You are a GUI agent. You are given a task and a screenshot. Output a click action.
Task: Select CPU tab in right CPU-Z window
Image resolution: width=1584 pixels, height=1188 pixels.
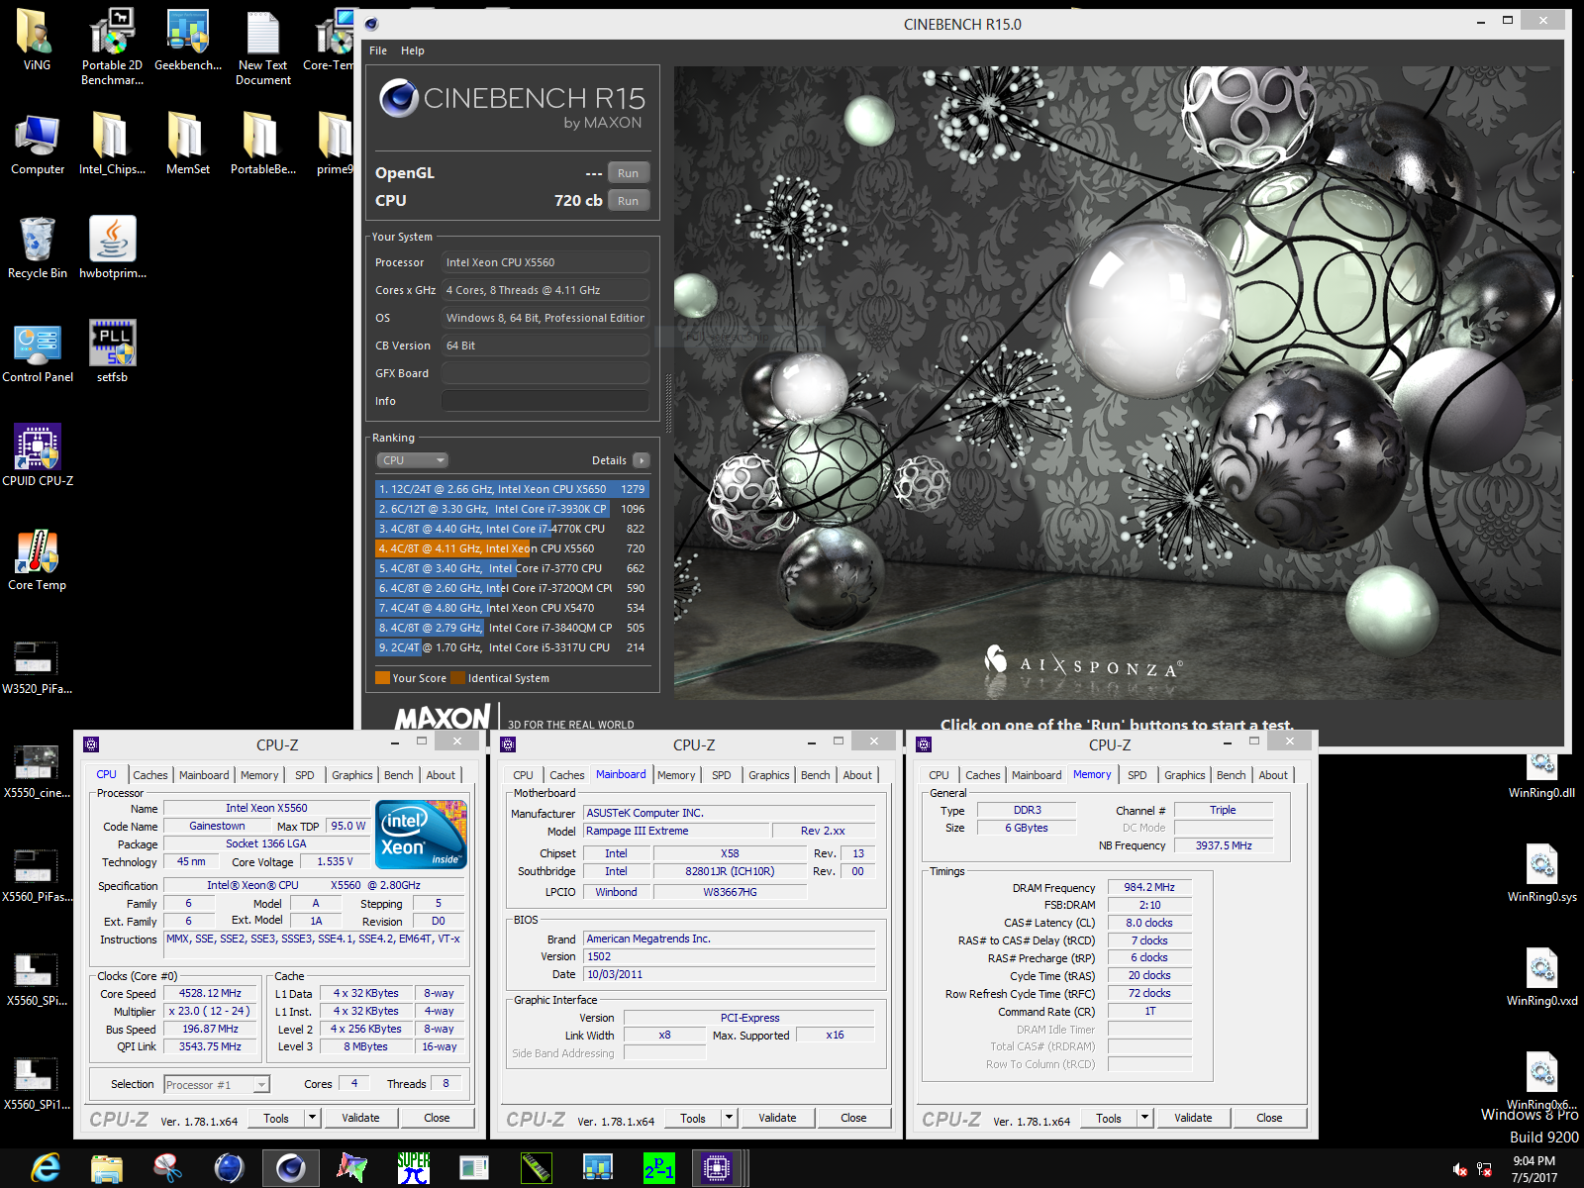(x=939, y=775)
